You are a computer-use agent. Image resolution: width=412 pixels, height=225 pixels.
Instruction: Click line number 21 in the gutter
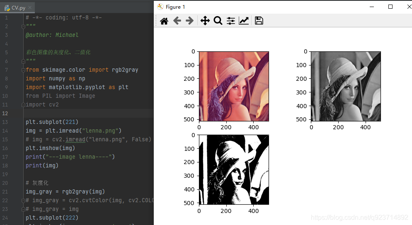[x=5, y=192]
